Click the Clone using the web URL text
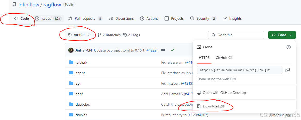 tap(217, 79)
